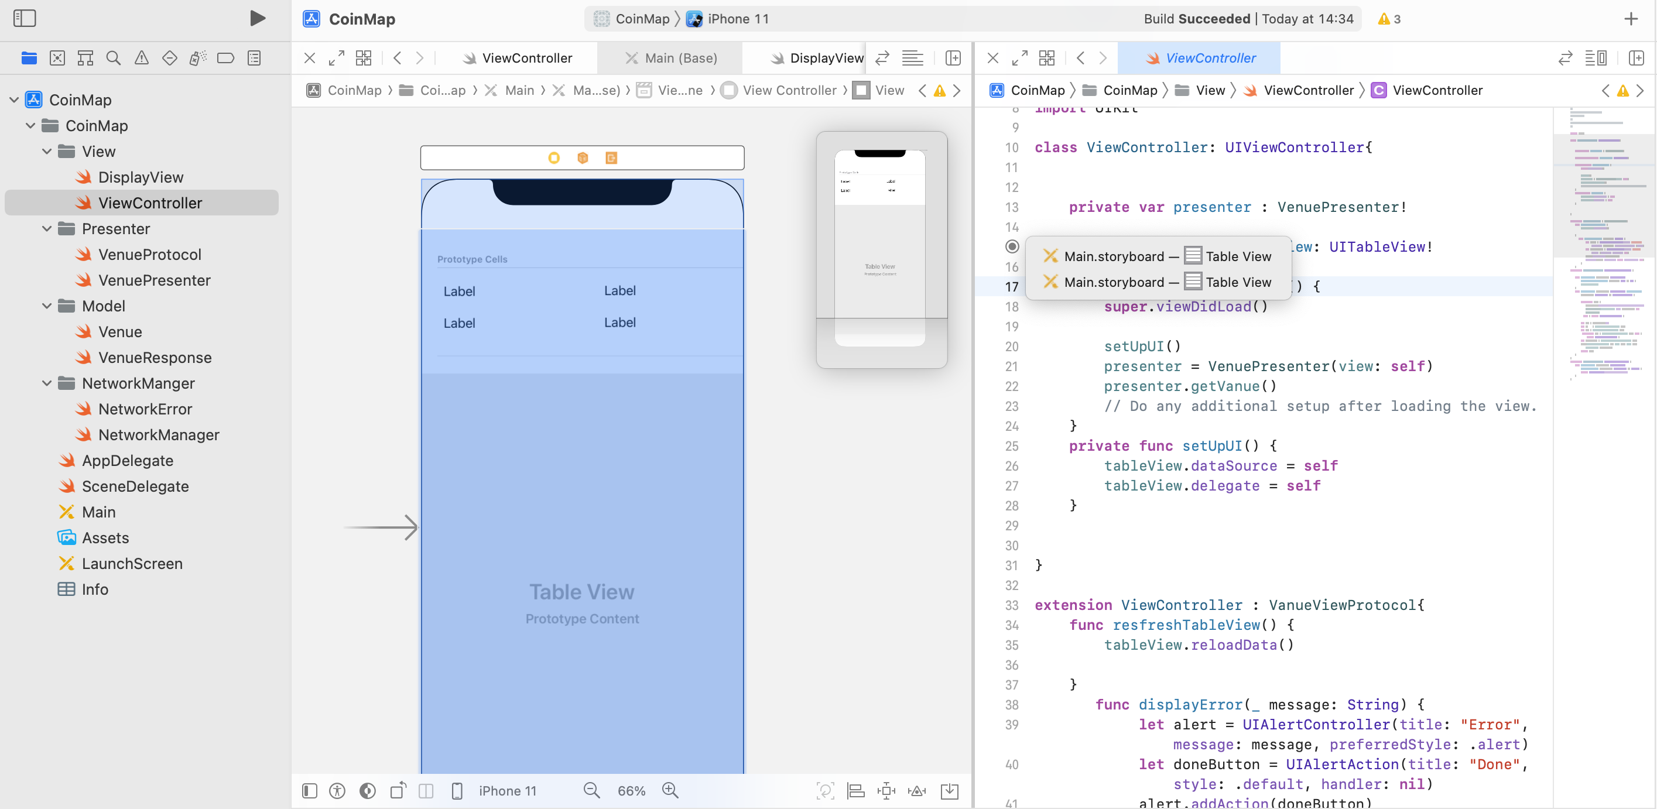This screenshot has width=1657, height=809.
Task: Open the Debug navigator
Action: click(197, 58)
